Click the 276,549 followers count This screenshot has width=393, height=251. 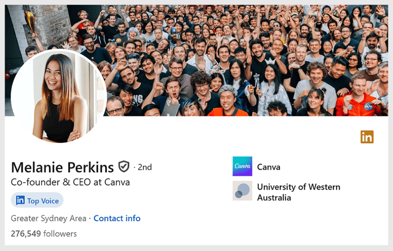(x=44, y=233)
